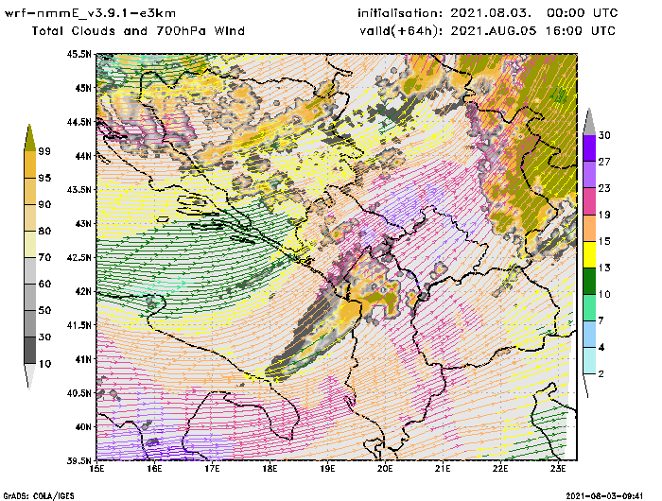The height and width of the screenshot is (501, 662).
Task: Select the '13' label on the wind legend
Action: (604, 268)
